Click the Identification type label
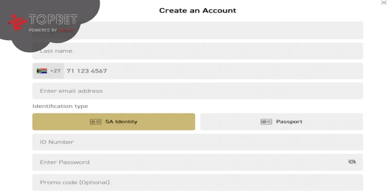Viewport: 389px width, 194px height. [x=60, y=106]
